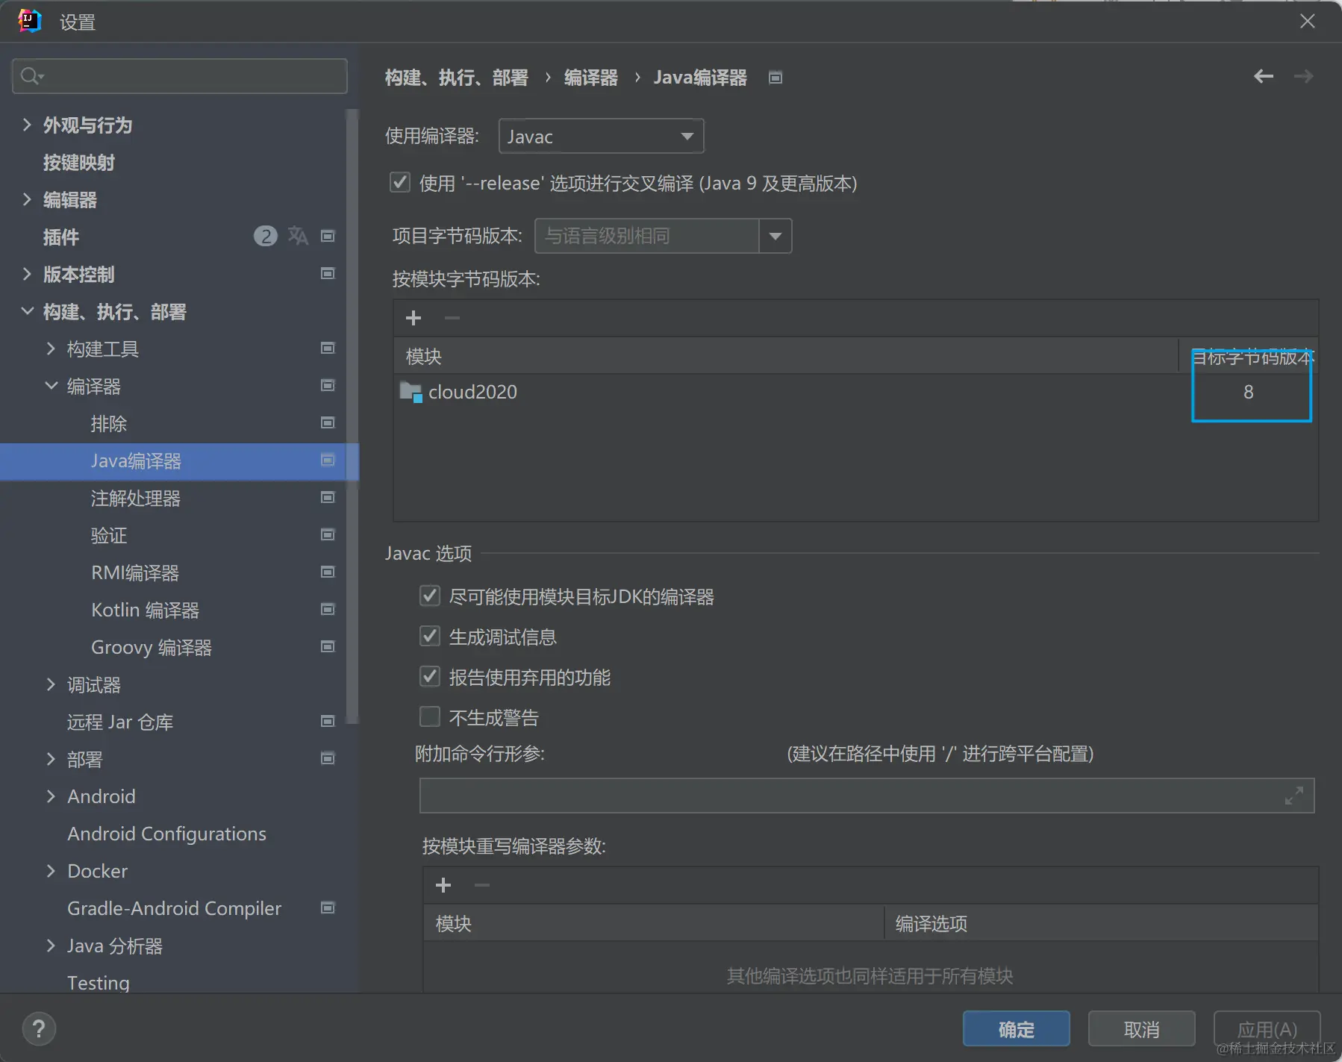This screenshot has height=1062, width=1342.
Task: Click the project-level icon beside 排除
Action: click(x=328, y=422)
